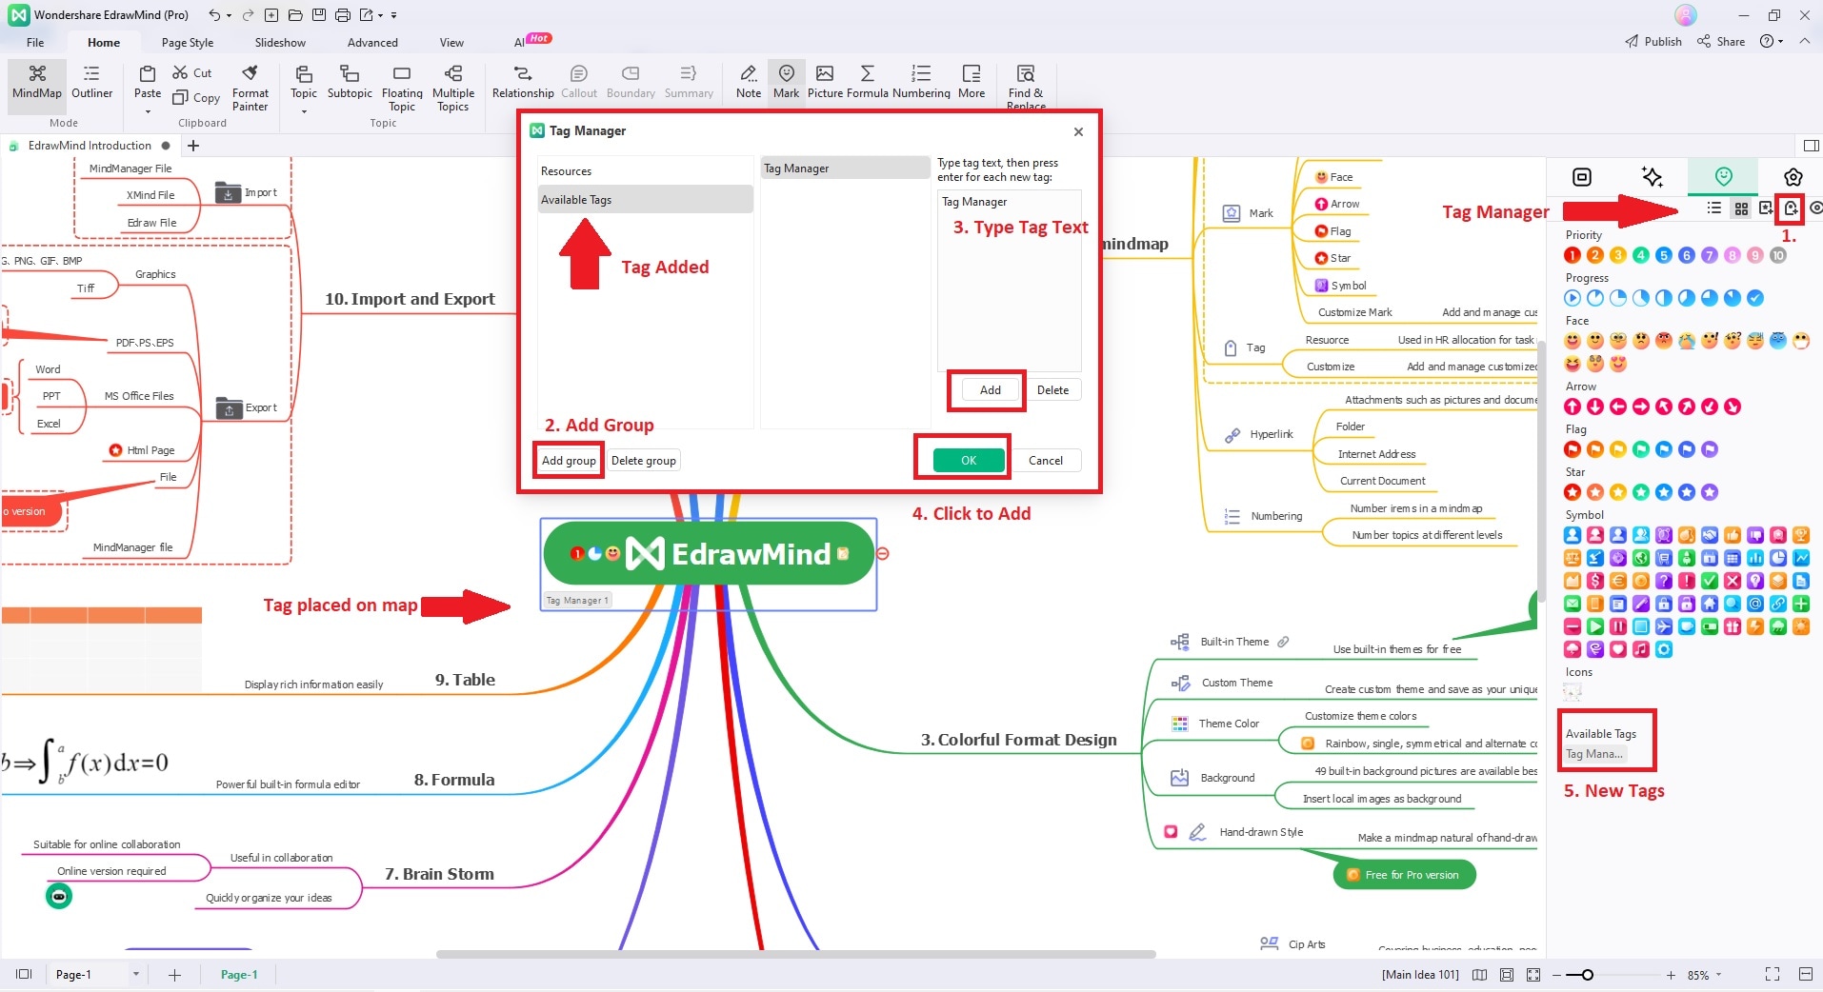Insert a Formula
Screen dimensions: 1823x992
tap(868, 83)
